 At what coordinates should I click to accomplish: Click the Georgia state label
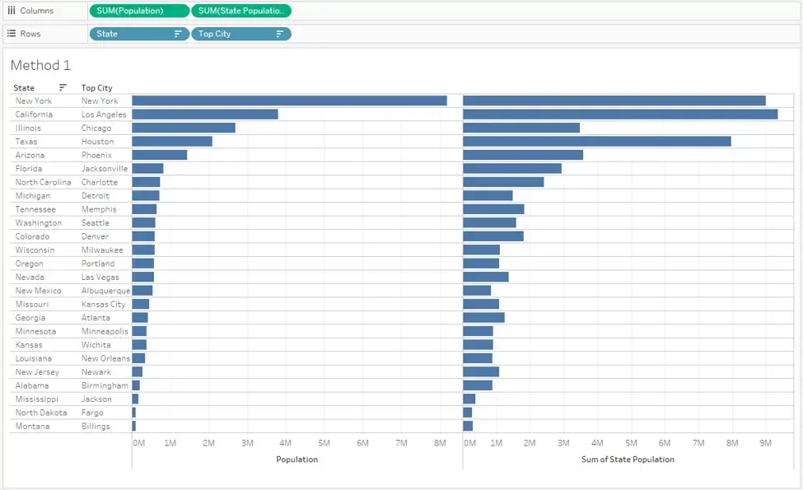click(30, 318)
